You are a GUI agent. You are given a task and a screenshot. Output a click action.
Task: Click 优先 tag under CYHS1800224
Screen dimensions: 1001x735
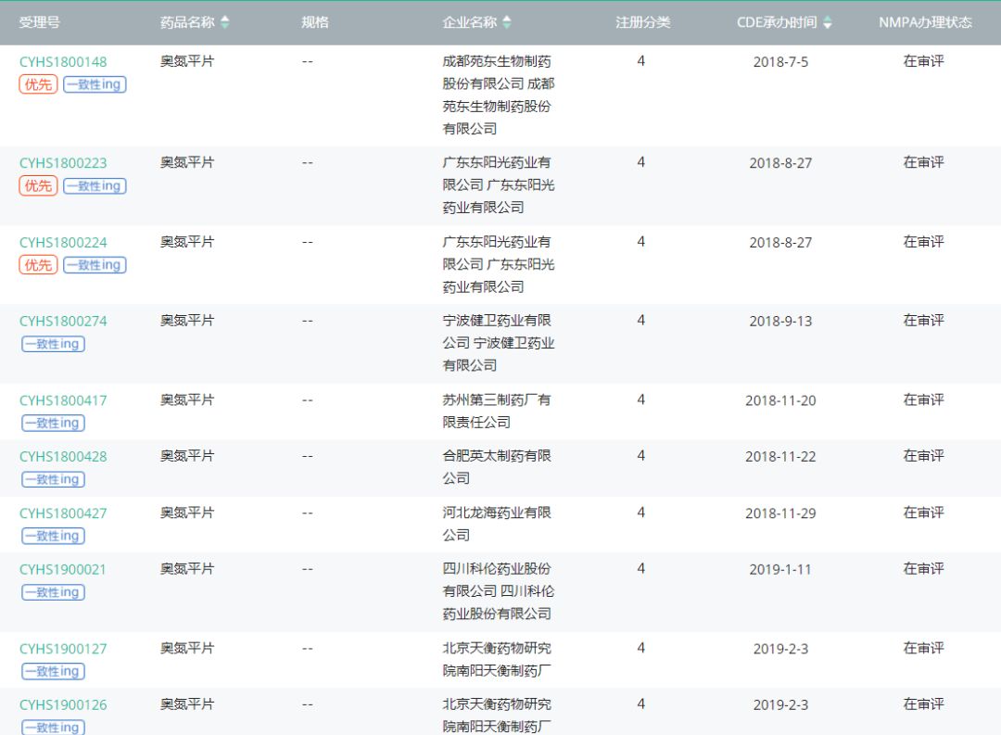click(38, 265)
